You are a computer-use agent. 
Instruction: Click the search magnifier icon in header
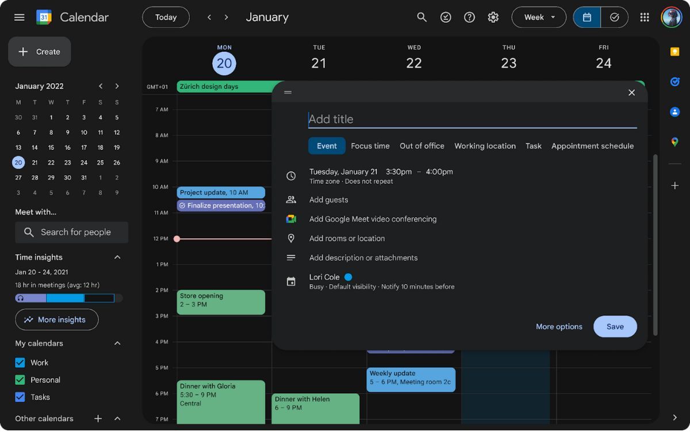tap(422, 17)
